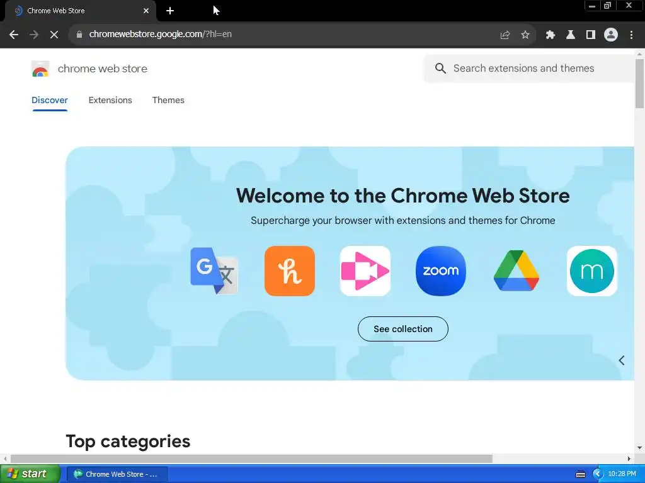This screenshot has width=645, height=483.
Task: Switch to the Themes tab
Action: click(x=168, y=100)
